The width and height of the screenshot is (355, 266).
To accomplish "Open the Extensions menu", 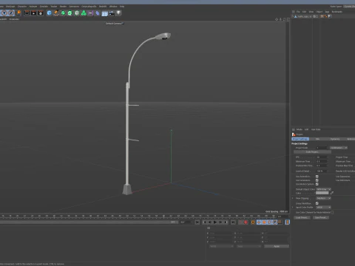I will pyautogui.click(x=74, y=6).
